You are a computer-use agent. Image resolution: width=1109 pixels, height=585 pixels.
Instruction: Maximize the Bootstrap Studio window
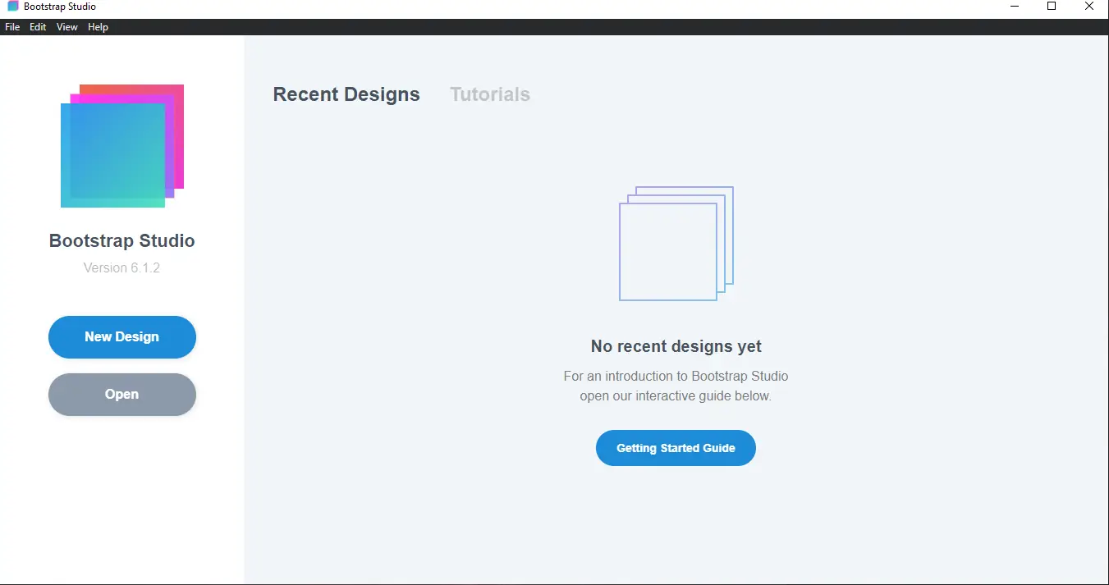tap(1052, 7)
